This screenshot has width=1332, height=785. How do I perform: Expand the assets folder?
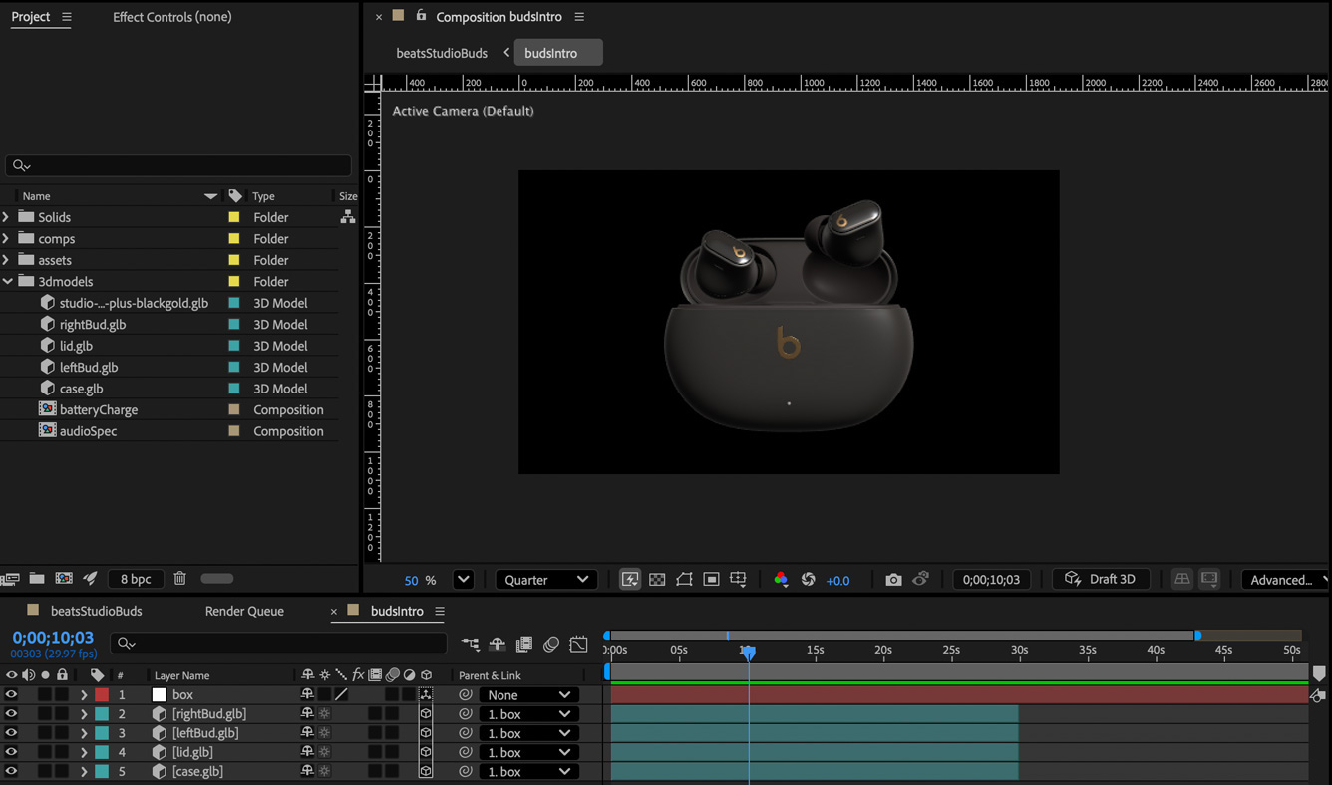point(7,260)
